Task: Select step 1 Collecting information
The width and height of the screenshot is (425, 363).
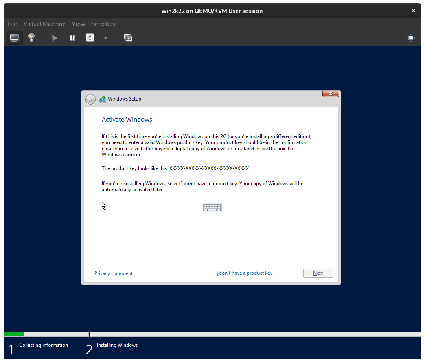Action: click(43, 345)
